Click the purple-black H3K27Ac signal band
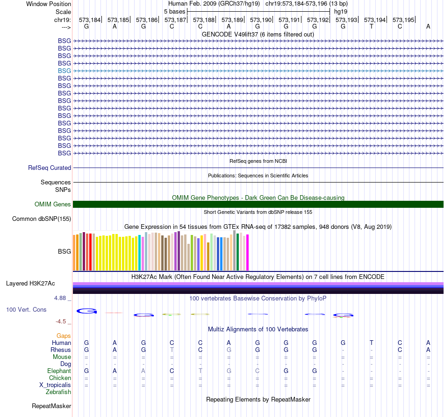The image size is (444, 417). pos(258,288)
